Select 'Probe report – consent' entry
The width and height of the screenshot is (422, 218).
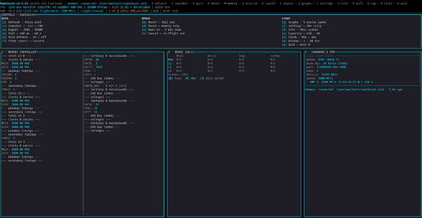point(23,41)
